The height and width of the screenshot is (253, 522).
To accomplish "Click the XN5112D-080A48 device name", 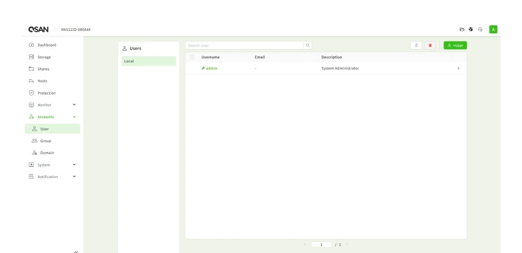I will (76, 29).
